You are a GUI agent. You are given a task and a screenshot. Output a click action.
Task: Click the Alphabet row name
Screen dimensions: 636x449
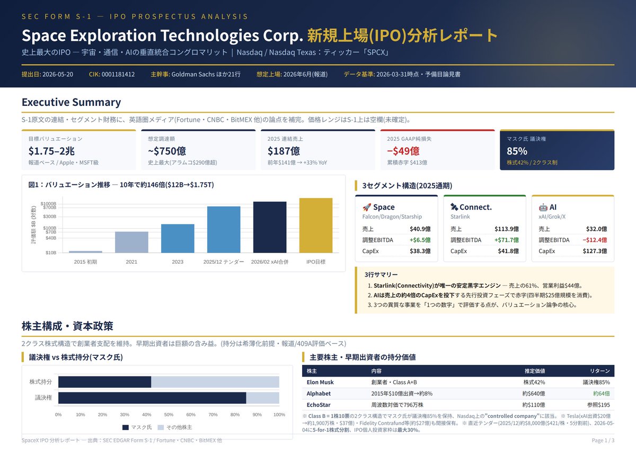(319, 393)
